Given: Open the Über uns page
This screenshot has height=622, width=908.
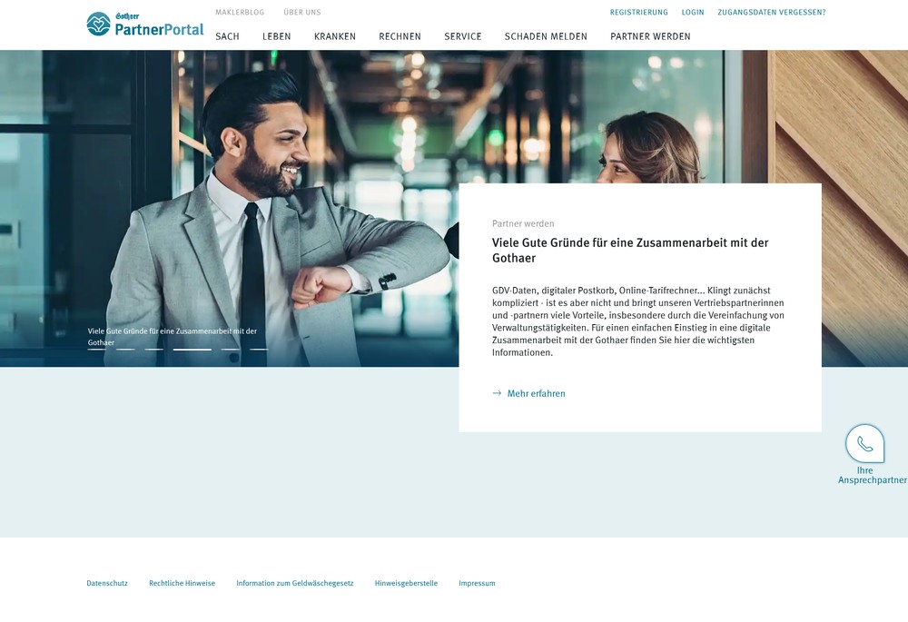Looking at the screenshot, I should tap(302, 12).
